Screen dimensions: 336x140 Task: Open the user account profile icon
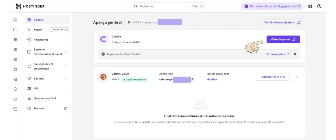[x=319, y=6]
